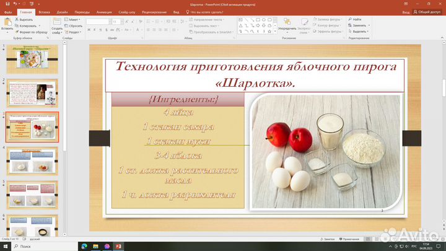This screenshot has height=251, width=446.
Task: Click Заметки (Notes) in status bar
Action: 328,239
